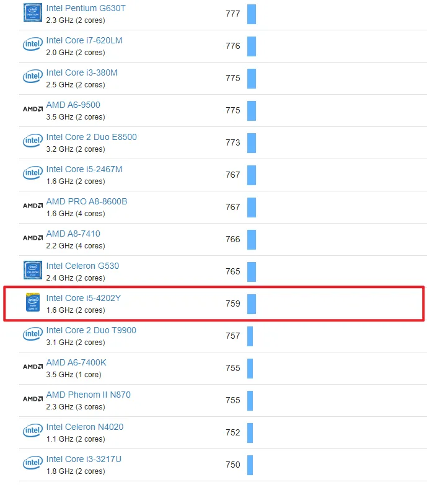
Task: Click Intel logo beside Celeron N4020
Action: click(x=32, y=432)
